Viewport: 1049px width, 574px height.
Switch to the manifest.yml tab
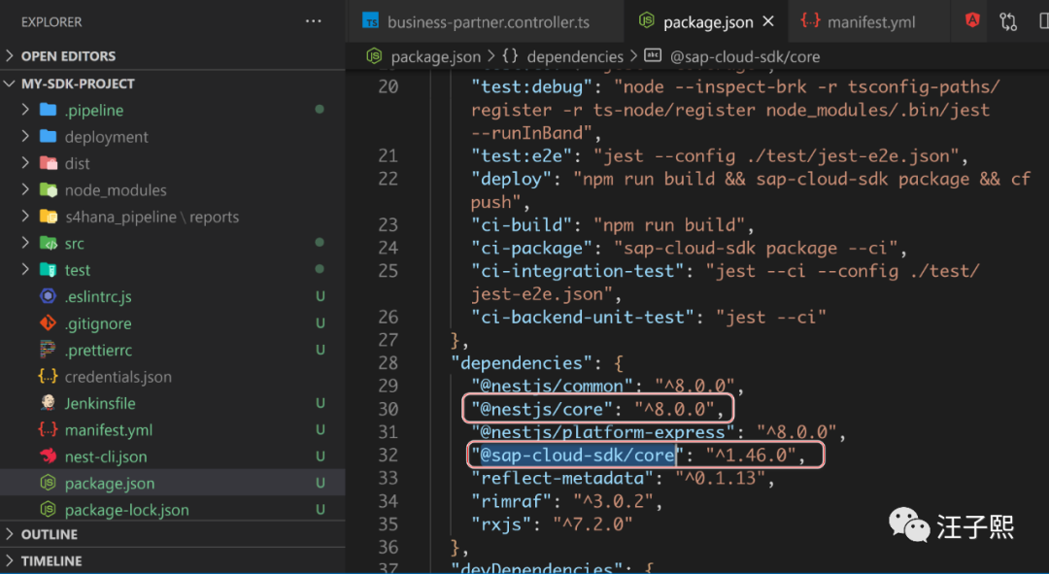[869, 21]
